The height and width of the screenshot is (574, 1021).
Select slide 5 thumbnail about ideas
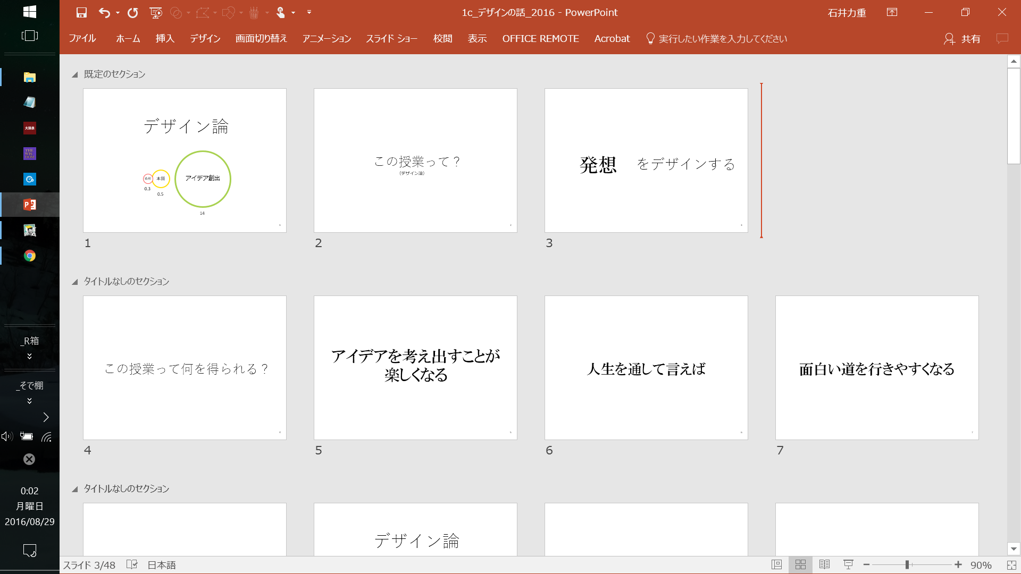coord(415,367)
